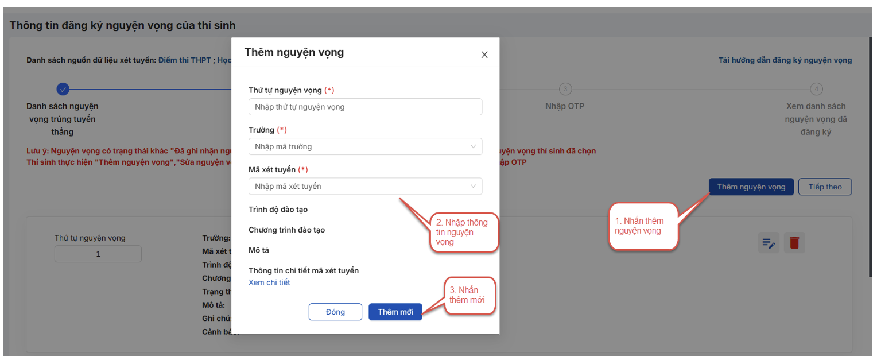Click the red trash delete icon
Image resolution: width=877 pixels, height=364 pixels.
tap(794, 243)
